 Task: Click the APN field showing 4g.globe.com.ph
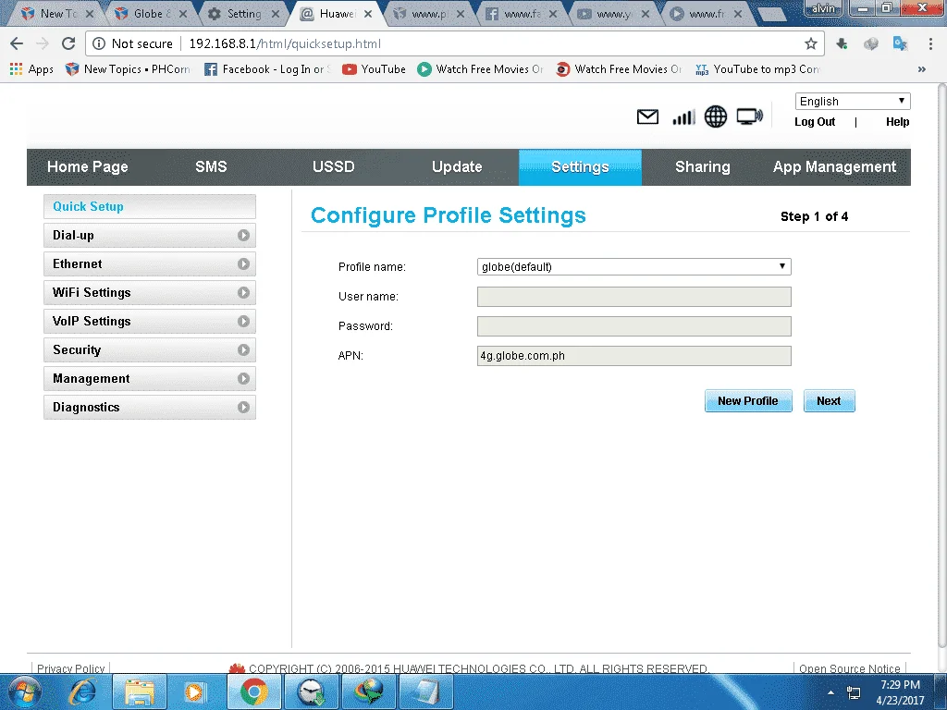[x=634, y=356]
